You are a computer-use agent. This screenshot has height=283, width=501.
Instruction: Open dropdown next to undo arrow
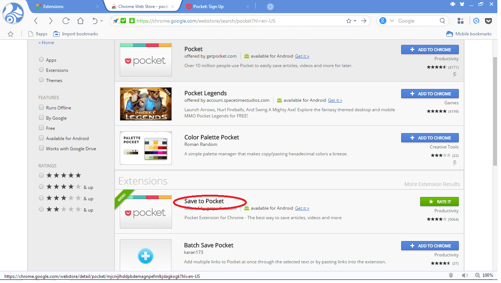point(102,21)
